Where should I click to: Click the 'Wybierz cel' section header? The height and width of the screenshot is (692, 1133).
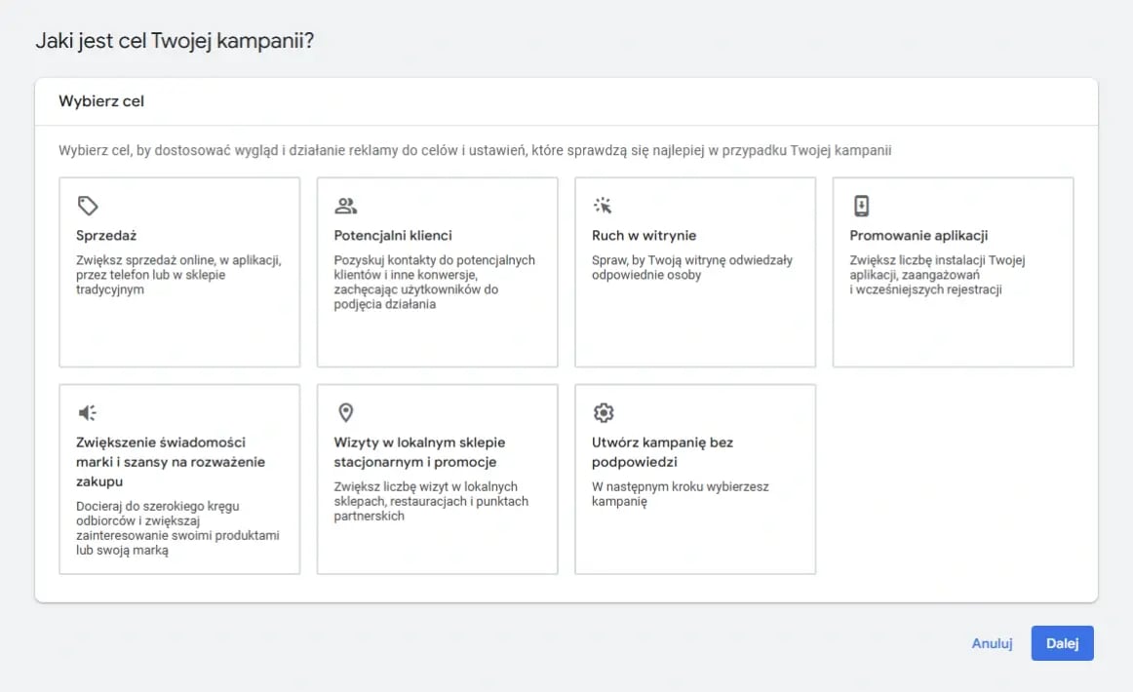coord(101,101)
